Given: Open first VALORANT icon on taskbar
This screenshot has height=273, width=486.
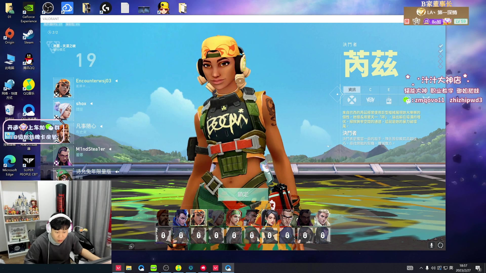Looking at the screenshot, I should 118,268.
